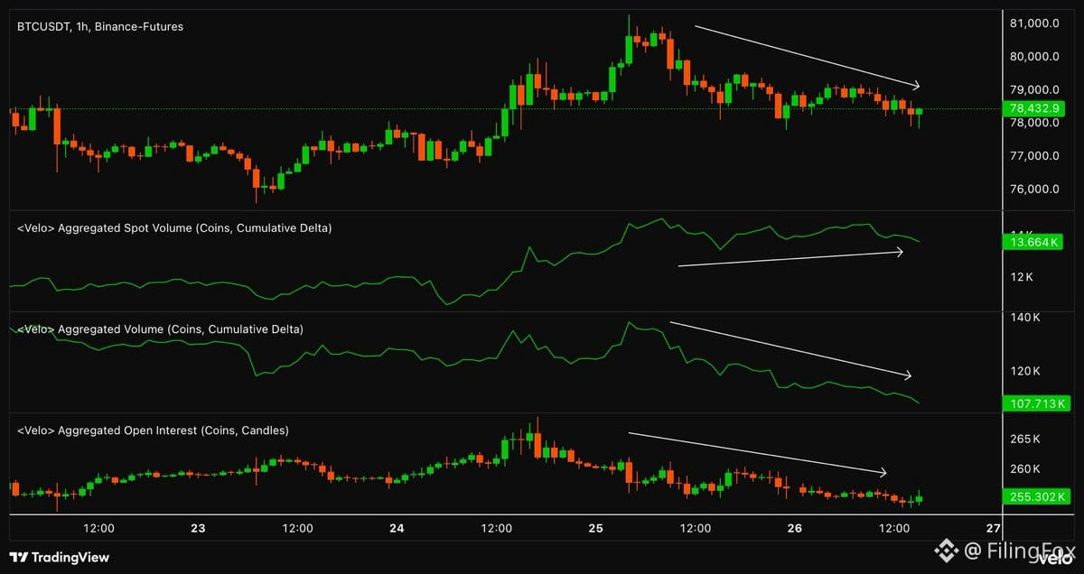
Task: Click the date label 25 on time axis
Action: coord(596,529)
